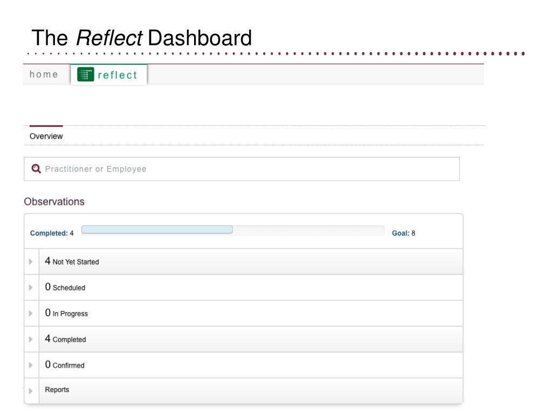Expand the Completed row arrow

(31, 340)
